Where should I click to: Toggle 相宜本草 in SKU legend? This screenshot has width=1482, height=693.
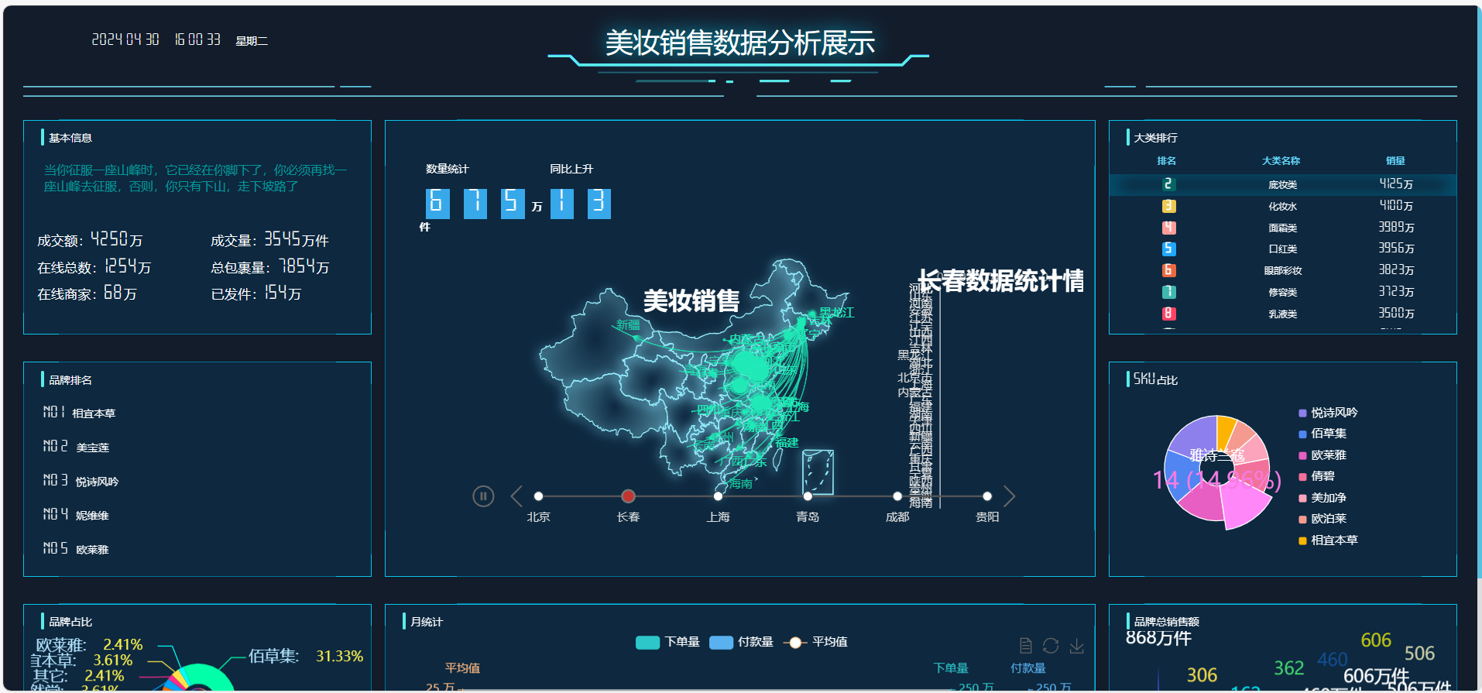[x=1327, y=540]
